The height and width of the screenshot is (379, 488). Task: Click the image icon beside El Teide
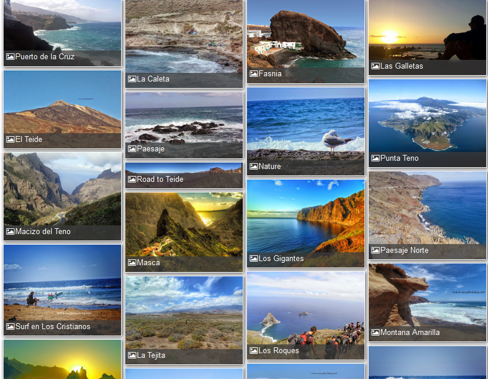tap(10, 140)
